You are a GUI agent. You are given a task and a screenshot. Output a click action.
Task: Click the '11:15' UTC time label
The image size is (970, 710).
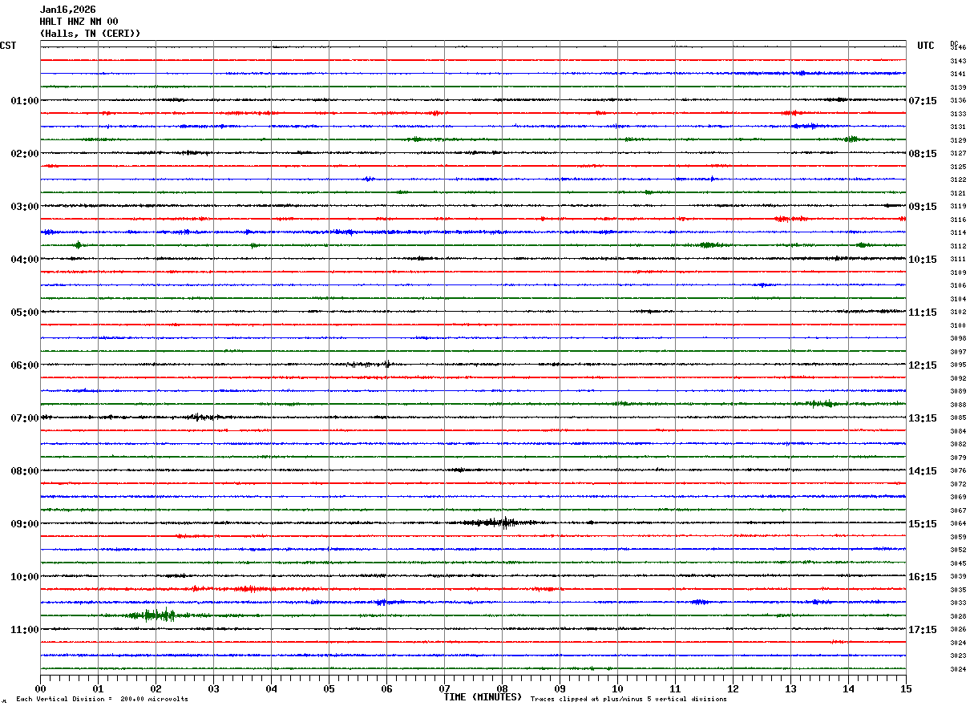pos(923,313)
